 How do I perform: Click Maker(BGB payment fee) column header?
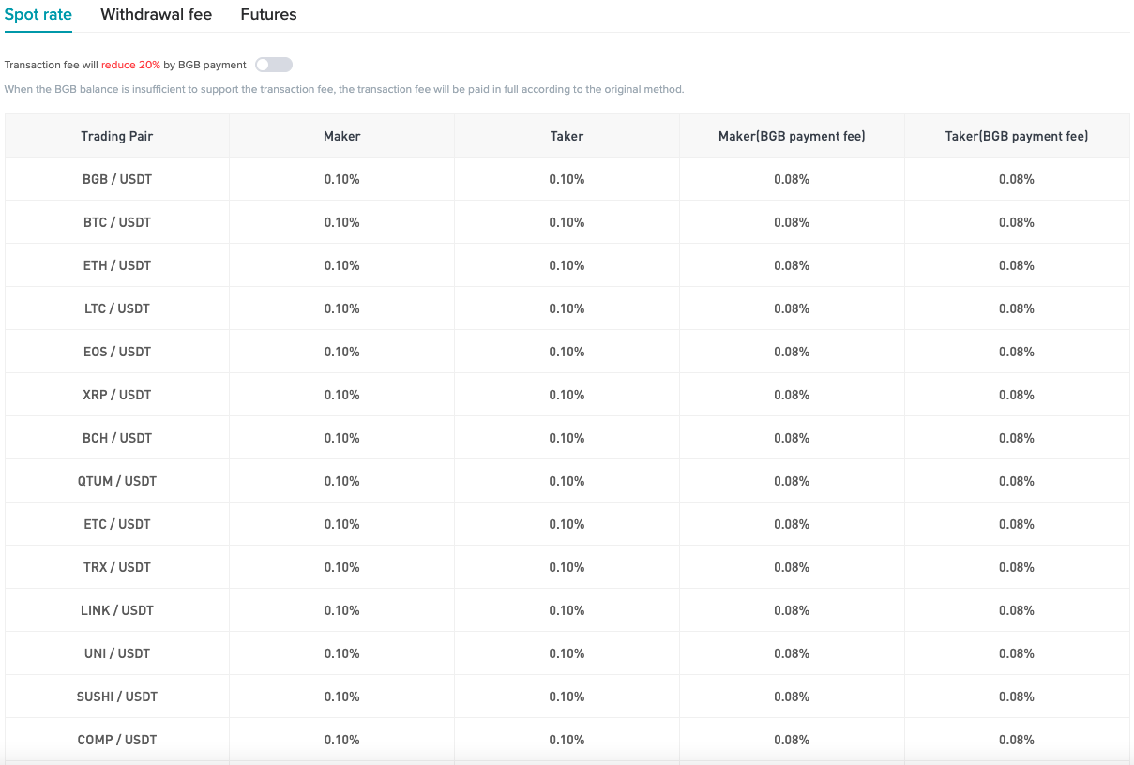pyautogui.click(x=792, y=136)
